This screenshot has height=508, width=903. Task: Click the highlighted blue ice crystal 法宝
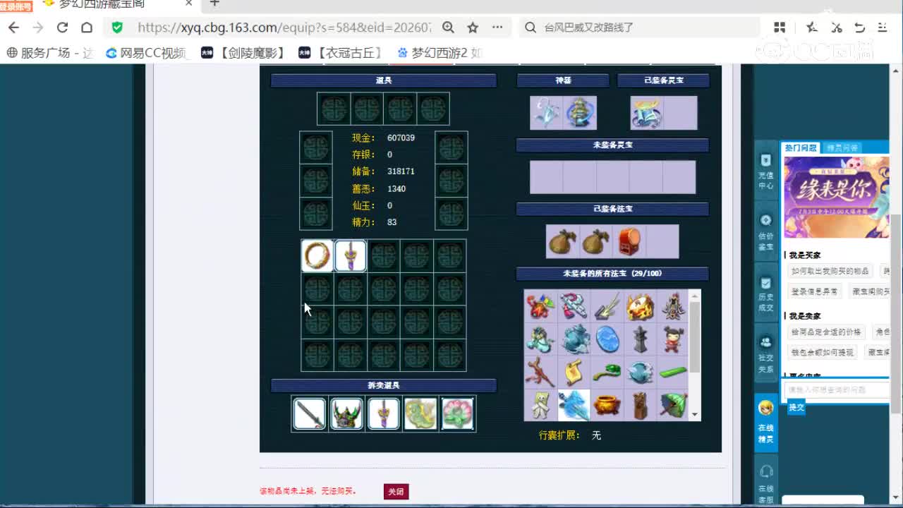click(574, 405)
